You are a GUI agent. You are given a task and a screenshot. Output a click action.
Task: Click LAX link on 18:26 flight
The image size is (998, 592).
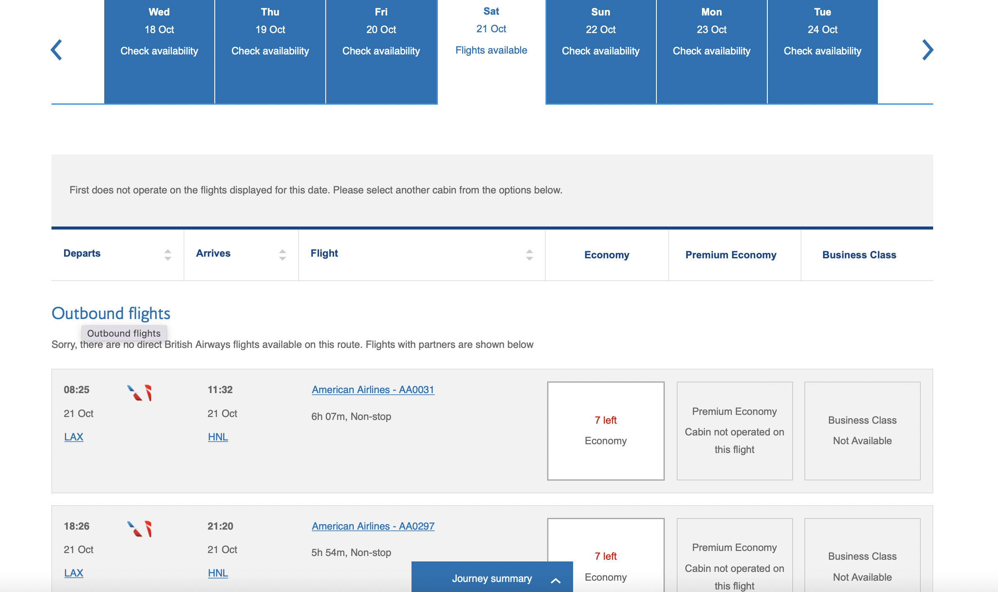pos(74,573)
